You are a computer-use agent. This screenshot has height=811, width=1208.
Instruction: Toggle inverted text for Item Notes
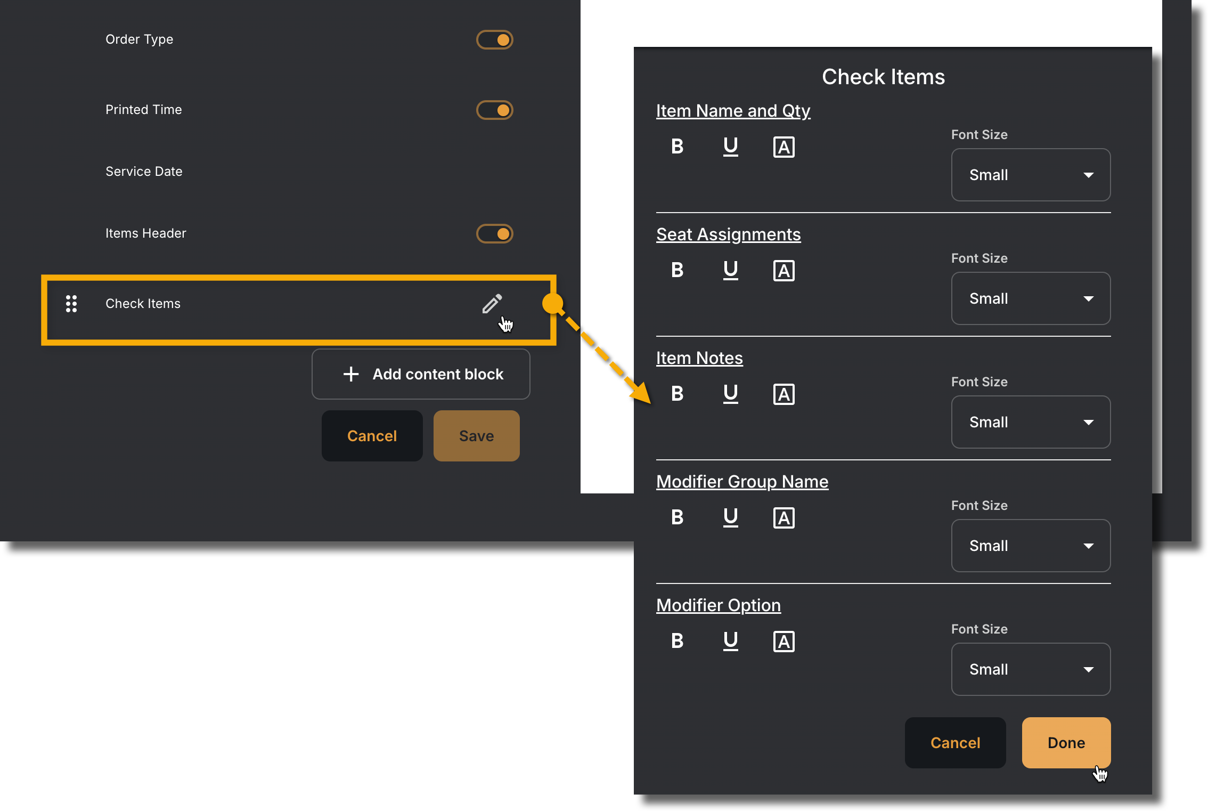783,394
